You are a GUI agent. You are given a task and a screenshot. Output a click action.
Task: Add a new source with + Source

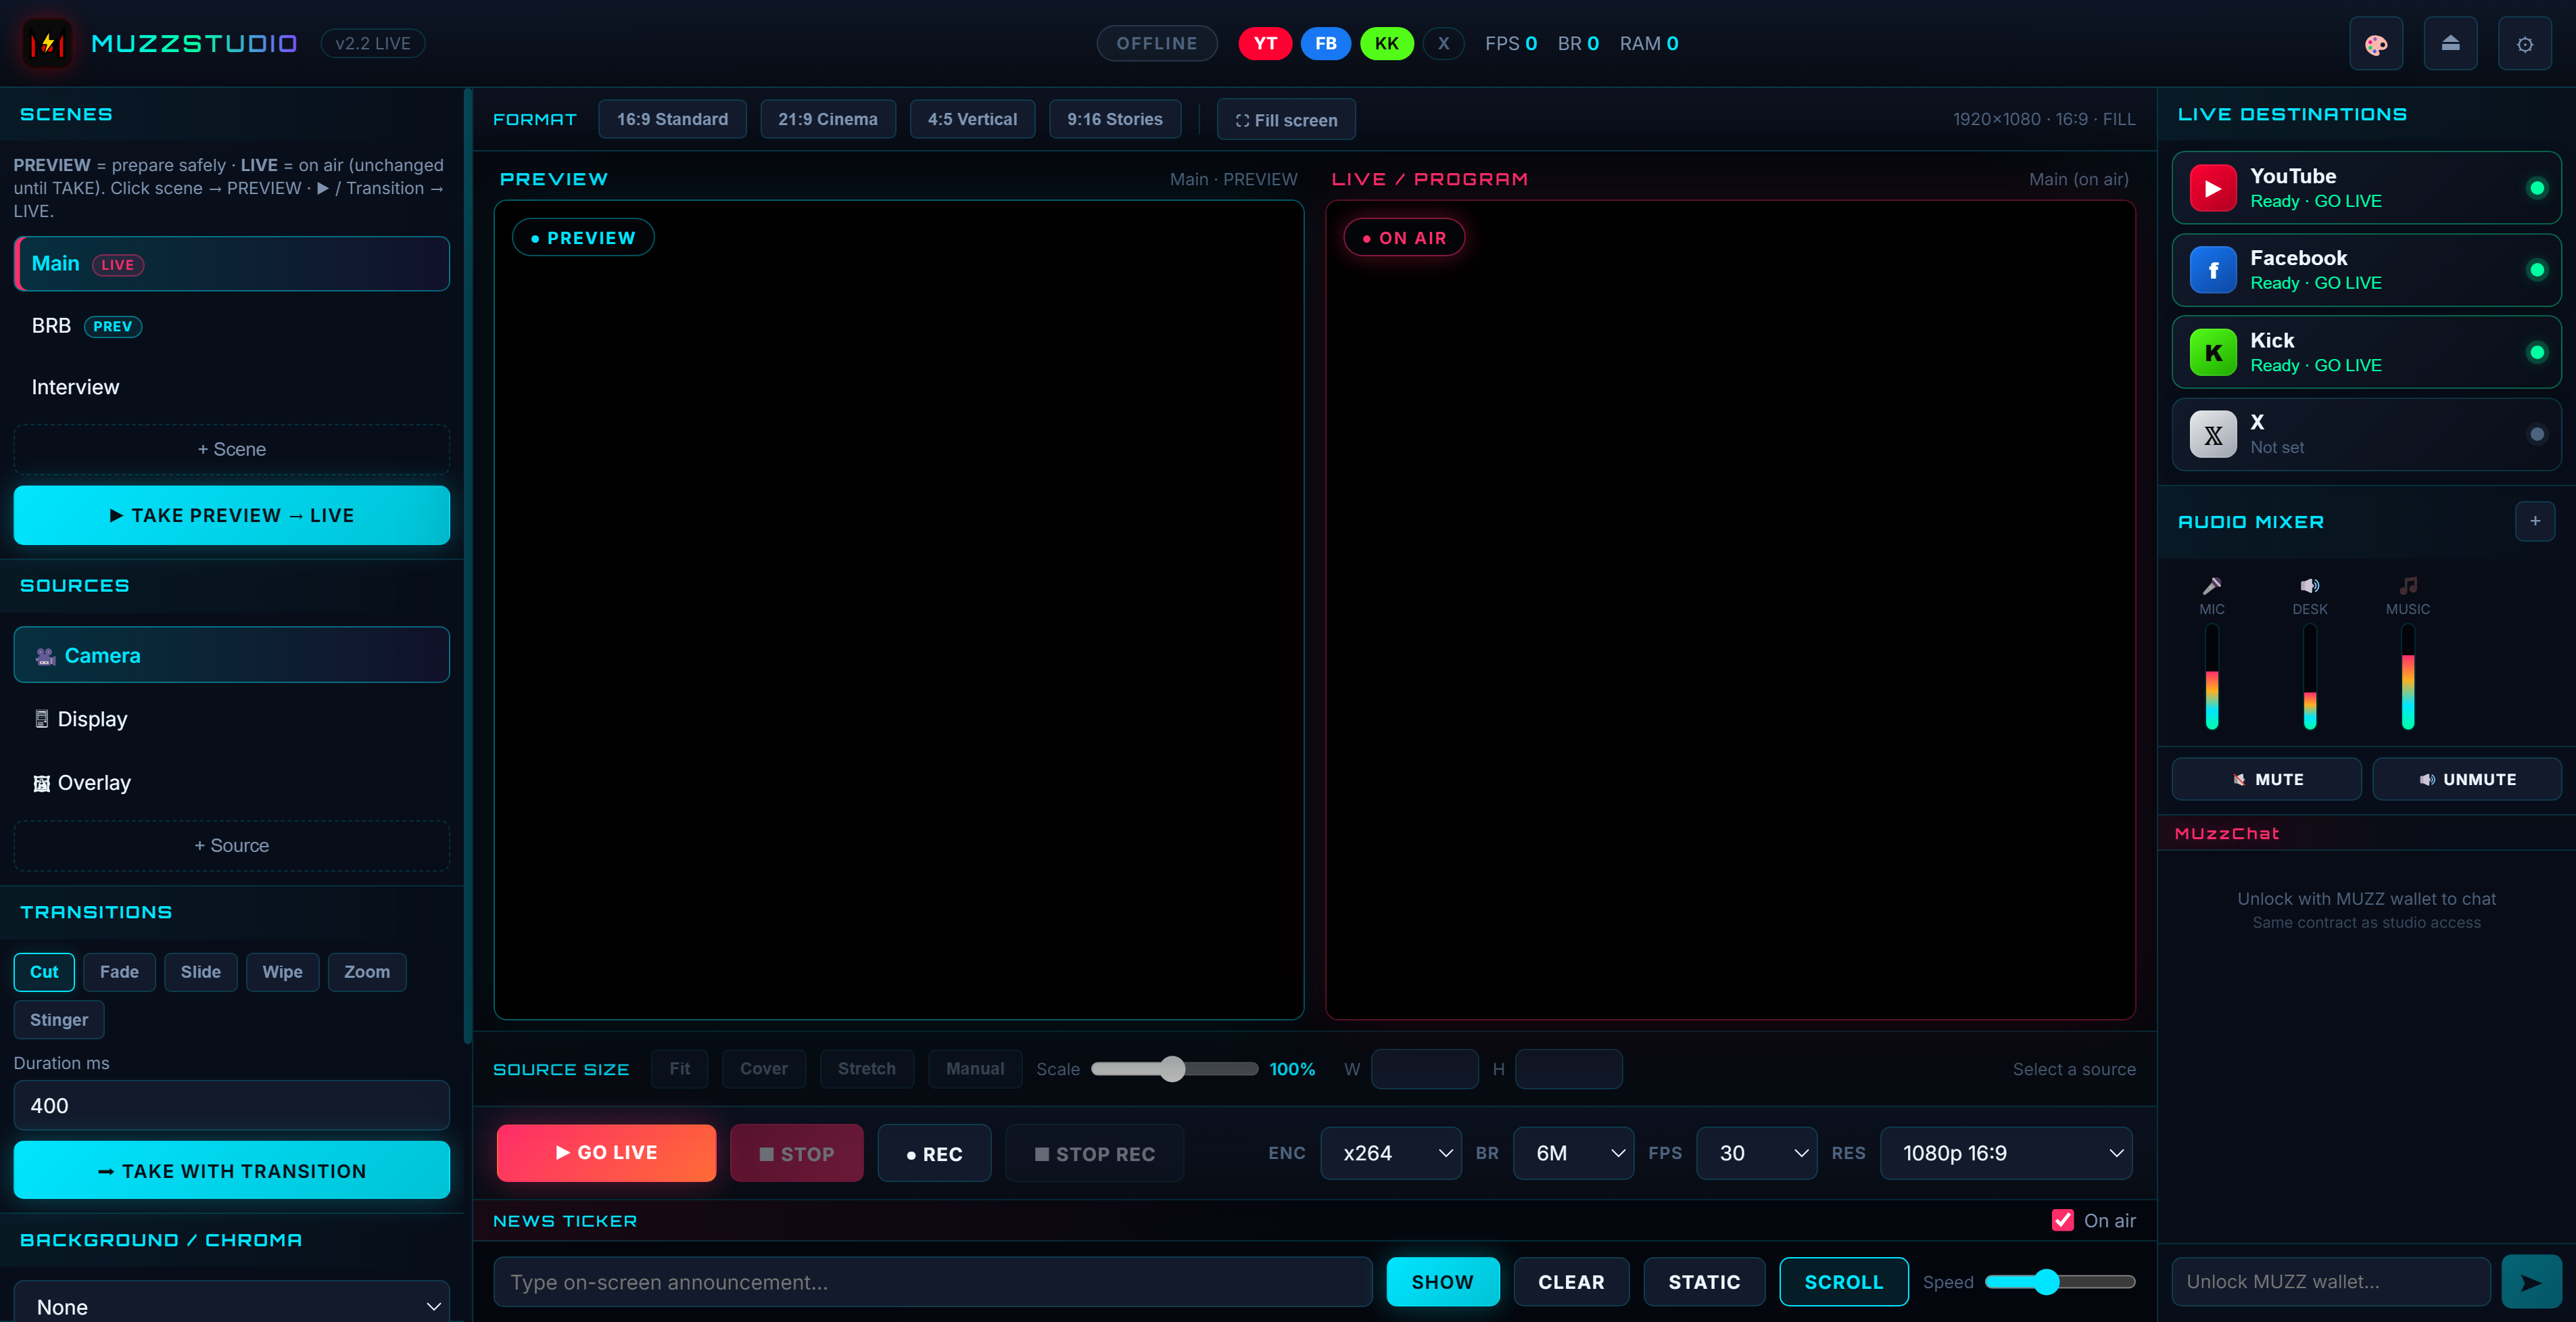click(231, 845)
